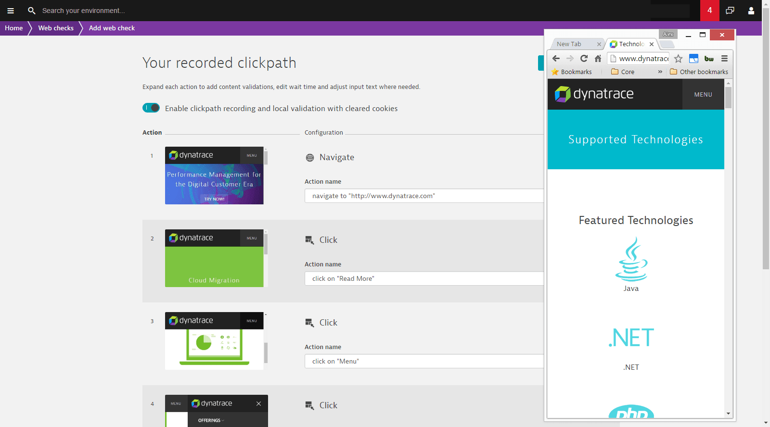Click the Your recorded clickpath heading

[219, 63]
